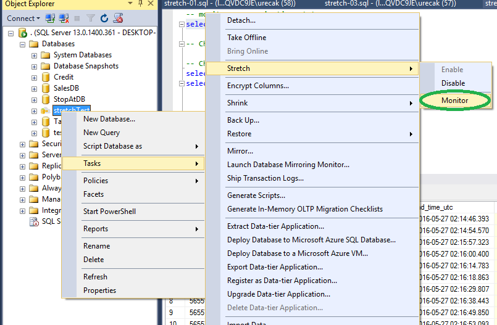Viewport: 497px width, 325px height.
Task: Click the SalesDB database cylinder icon
Action: (46, 88)
